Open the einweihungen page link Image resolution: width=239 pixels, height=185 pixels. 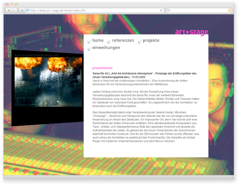(106, 48)
